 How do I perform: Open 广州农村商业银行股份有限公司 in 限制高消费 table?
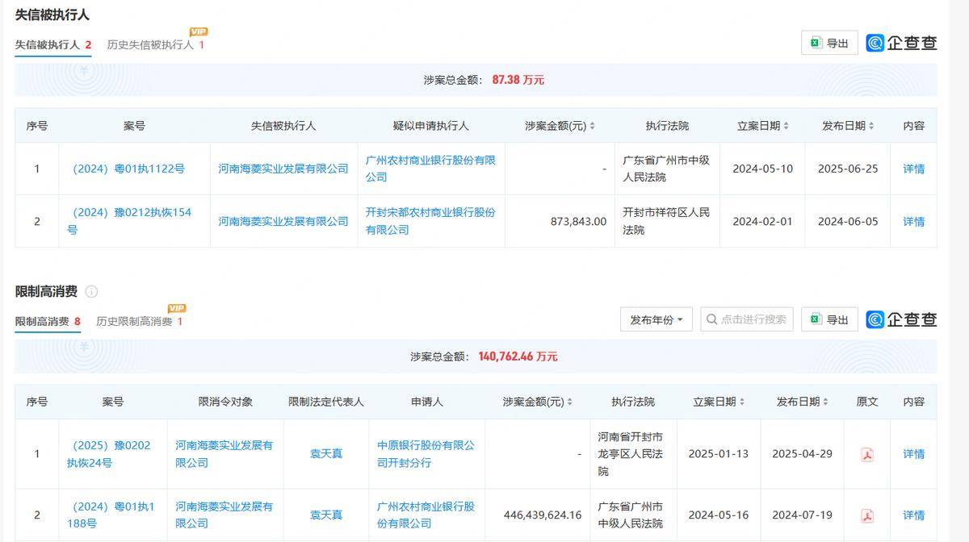(x=426, y=515)
